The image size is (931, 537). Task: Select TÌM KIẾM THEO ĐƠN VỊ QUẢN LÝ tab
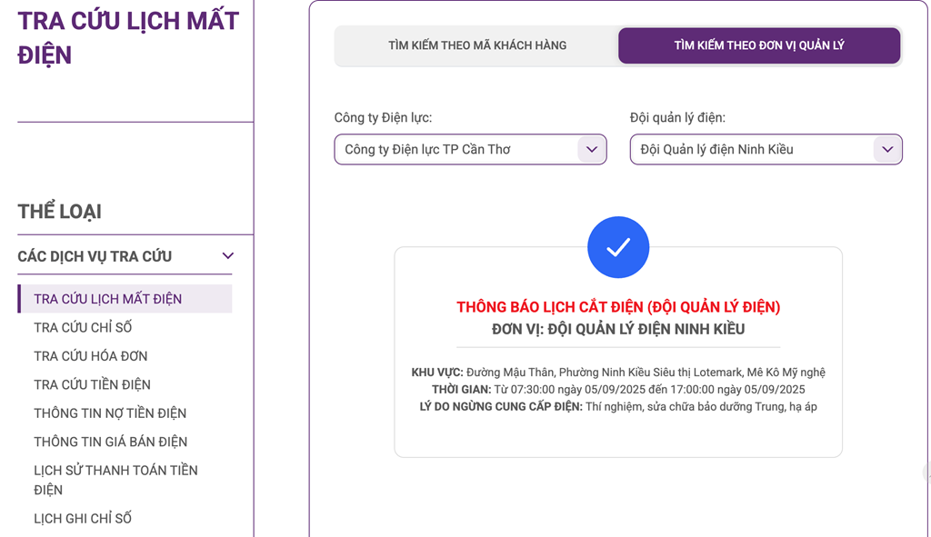(x=759, y=45)
